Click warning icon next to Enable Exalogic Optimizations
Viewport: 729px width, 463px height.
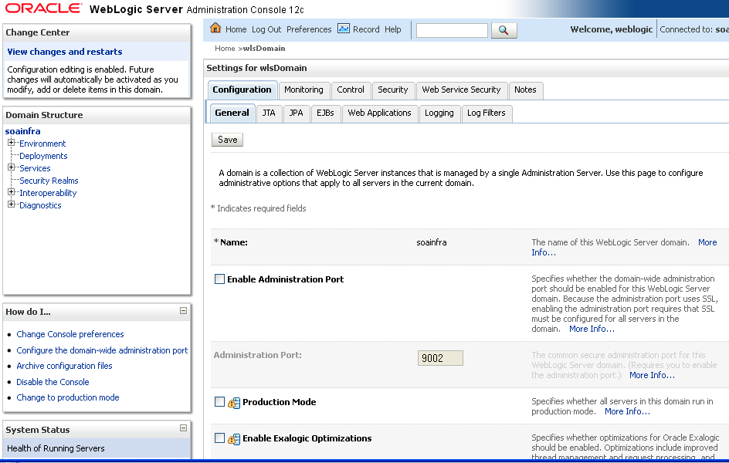[x=234, y=438]
